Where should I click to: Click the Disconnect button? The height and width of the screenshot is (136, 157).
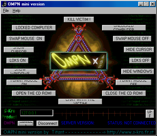(x=47, y=123)
